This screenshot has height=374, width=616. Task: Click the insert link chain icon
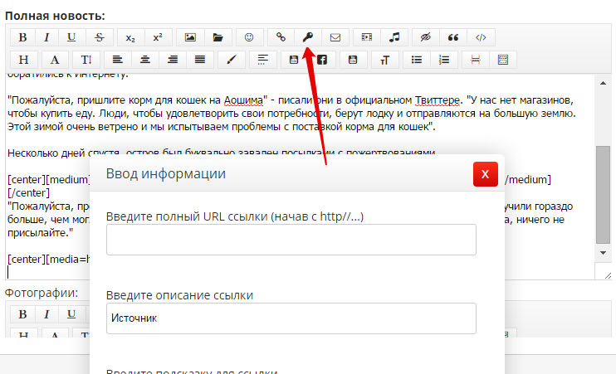281,37
